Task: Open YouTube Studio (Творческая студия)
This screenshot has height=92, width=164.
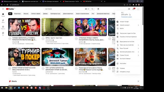Action: 128,33
